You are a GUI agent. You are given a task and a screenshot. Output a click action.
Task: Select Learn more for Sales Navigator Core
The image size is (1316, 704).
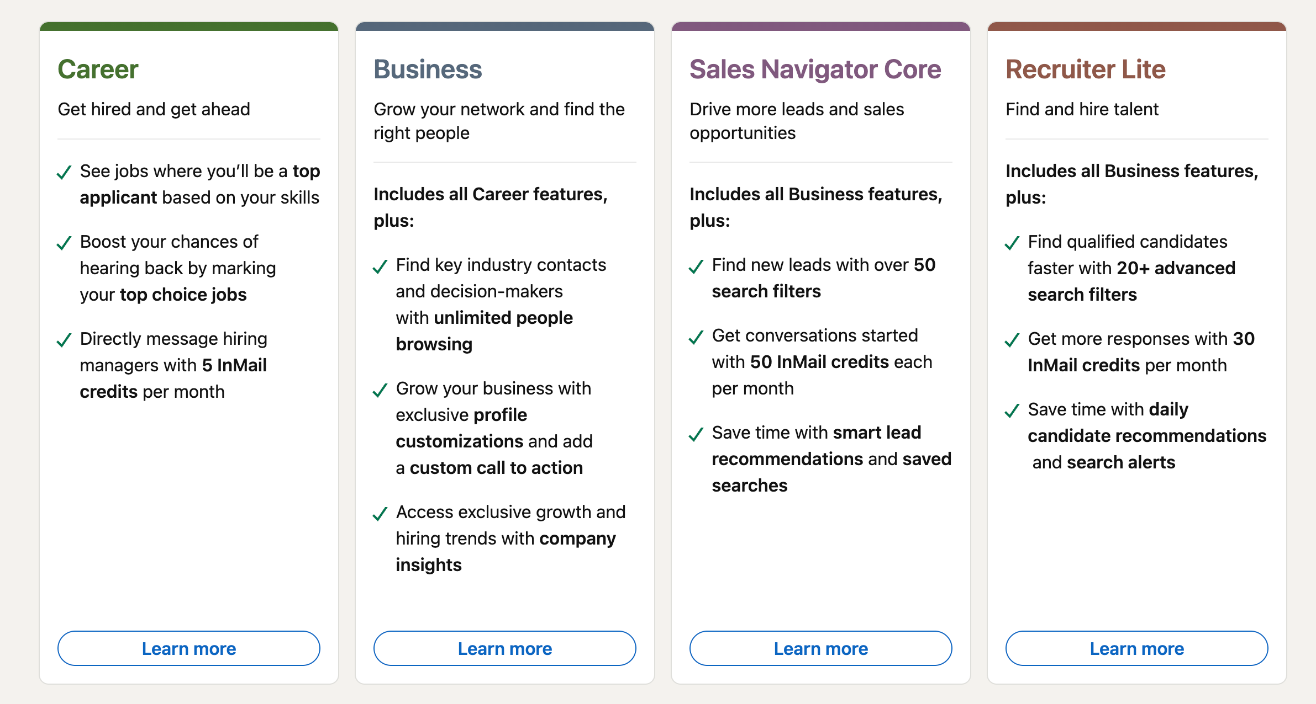821,648
